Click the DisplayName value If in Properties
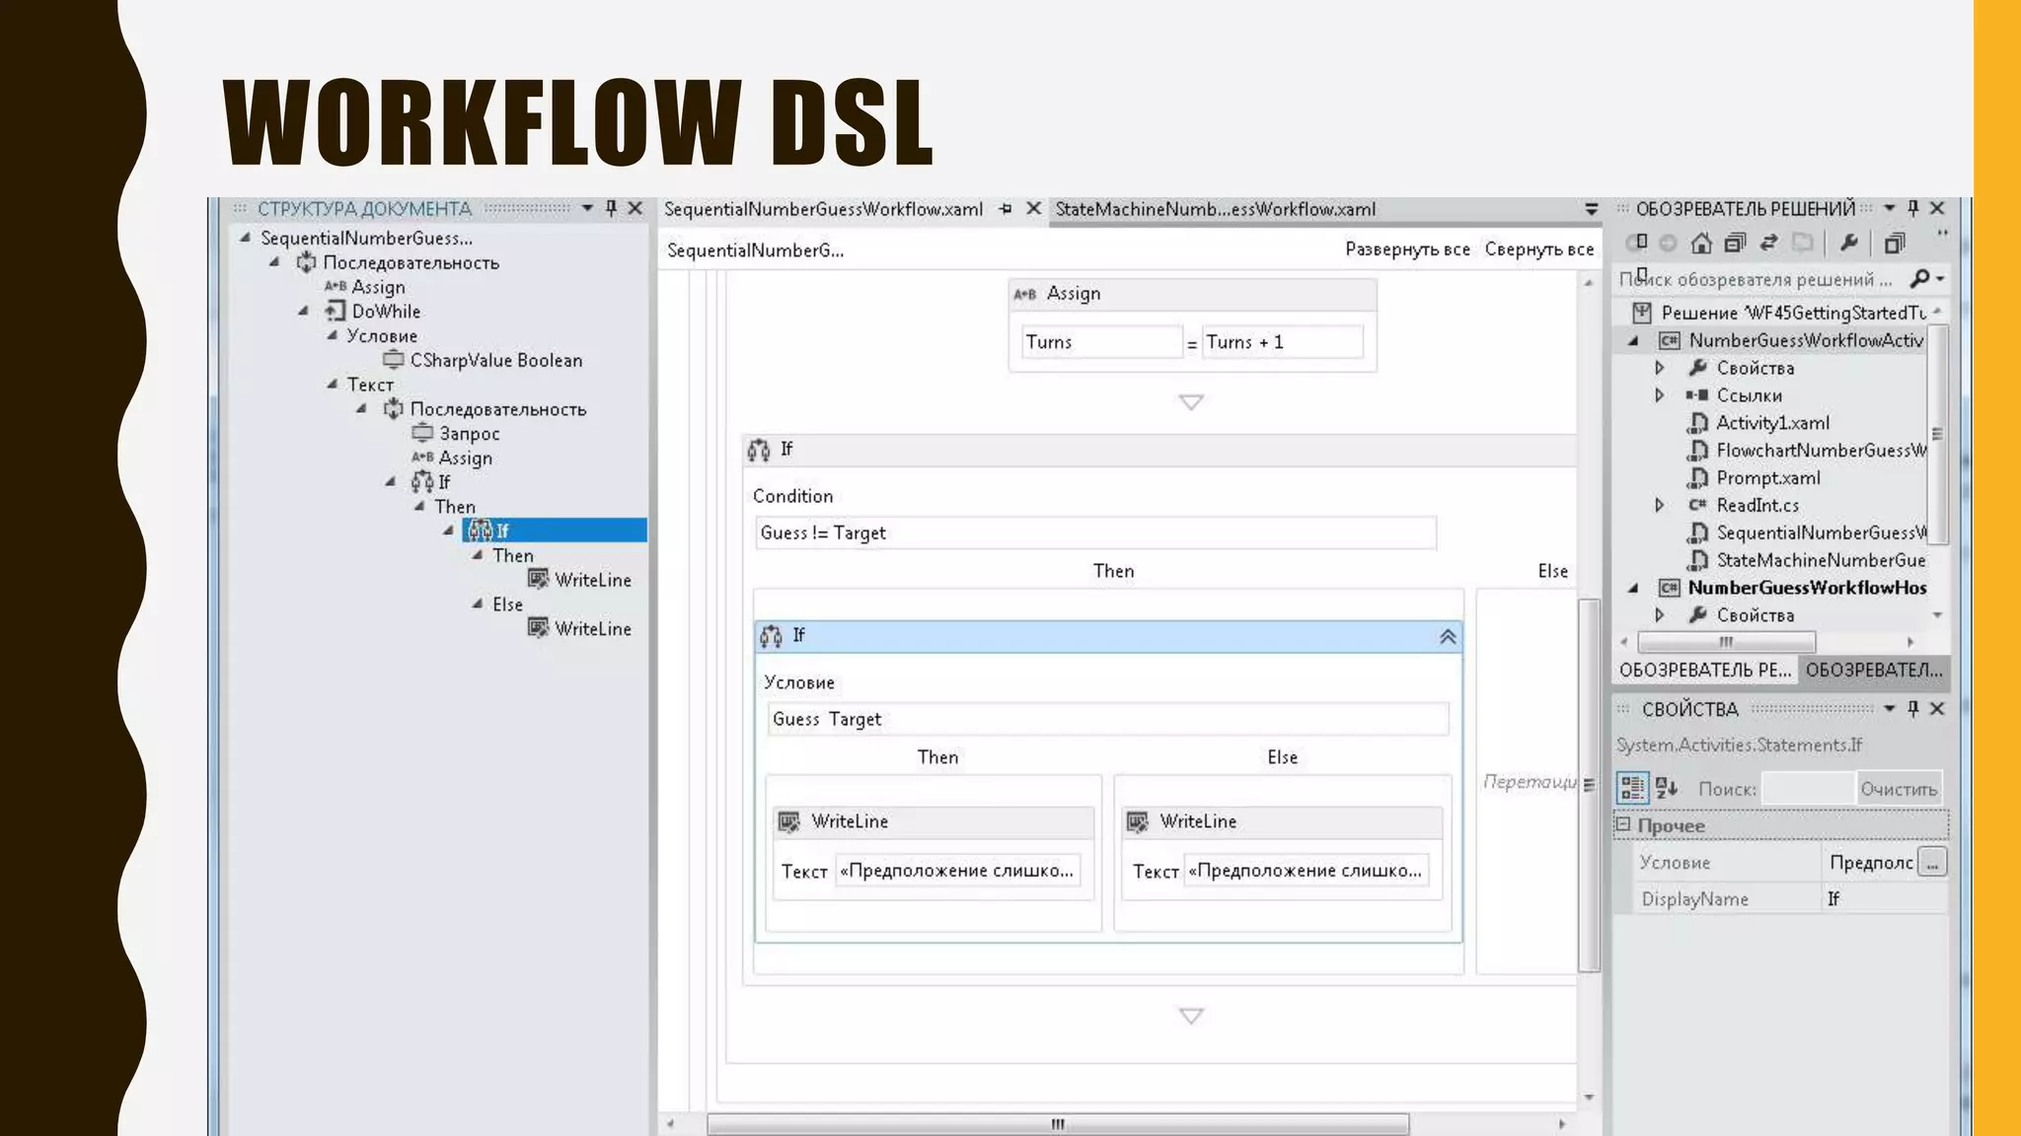This screenshot has height=1136, width=2021. (x=1883, y=898)
